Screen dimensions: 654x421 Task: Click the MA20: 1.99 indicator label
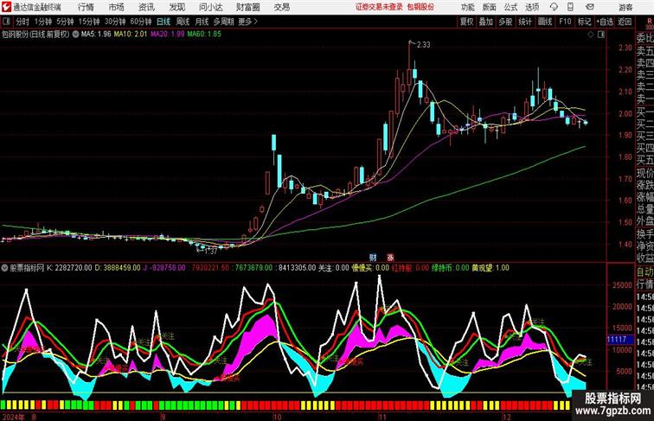click(167, 35)
